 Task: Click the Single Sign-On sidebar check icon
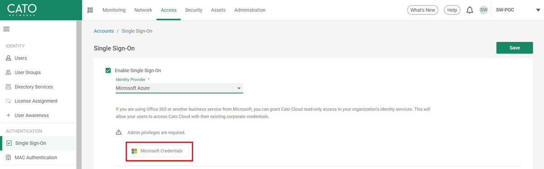coord(9,143)
